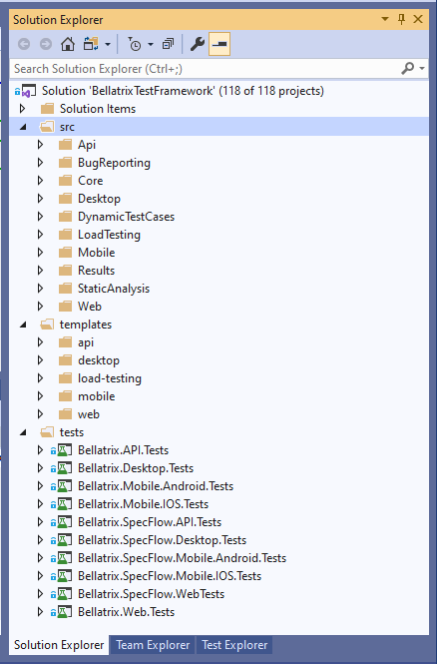Expand the DynamicTestCases folder
Image resolution: width=437 pixels, height=664 pixels.
40,217
